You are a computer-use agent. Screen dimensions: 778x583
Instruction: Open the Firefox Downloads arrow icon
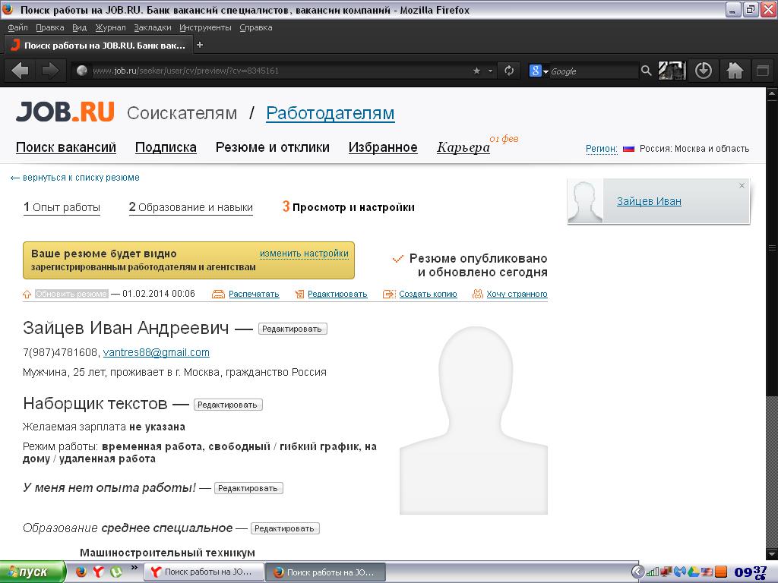point(704,71)
